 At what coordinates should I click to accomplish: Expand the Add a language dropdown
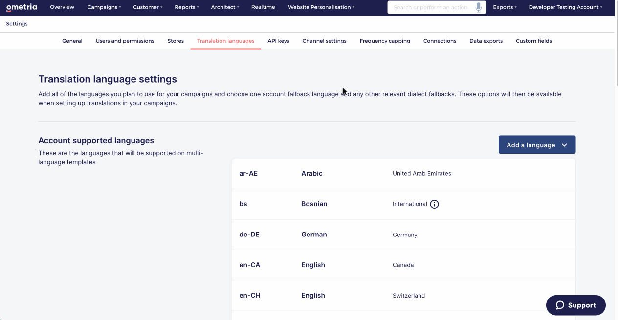coord(537,145)
